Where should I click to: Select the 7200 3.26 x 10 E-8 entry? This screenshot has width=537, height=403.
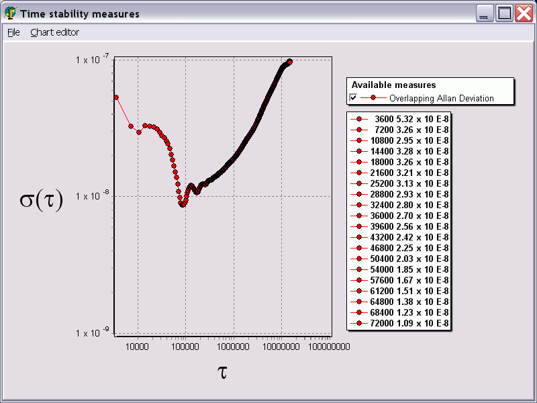399,130
